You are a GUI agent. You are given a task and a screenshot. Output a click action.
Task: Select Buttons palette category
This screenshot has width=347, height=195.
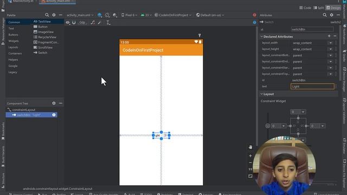click(13, 35)
